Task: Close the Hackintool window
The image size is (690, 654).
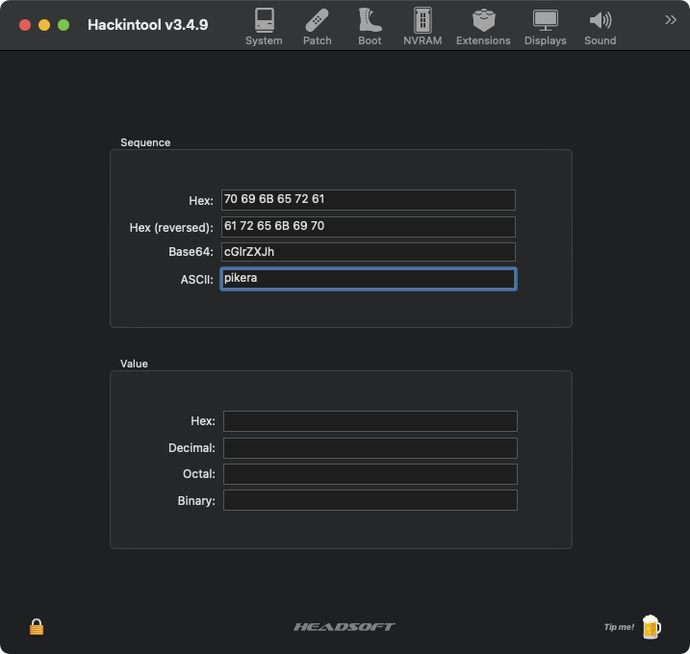Action: coord(25,25)
